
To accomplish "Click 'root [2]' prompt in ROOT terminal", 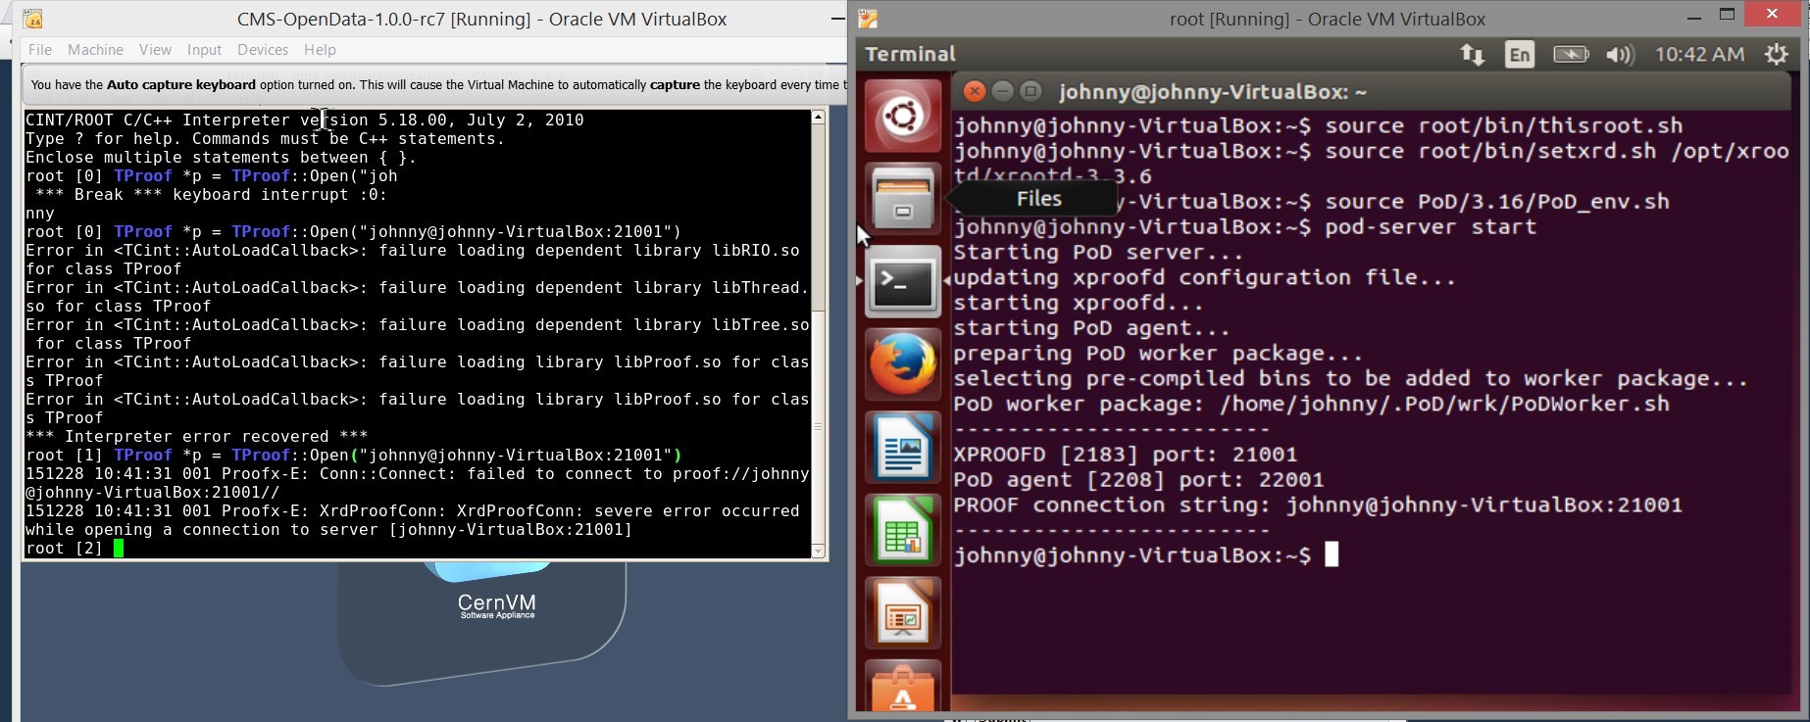I will pyautogui.click(x=64, y=549).
